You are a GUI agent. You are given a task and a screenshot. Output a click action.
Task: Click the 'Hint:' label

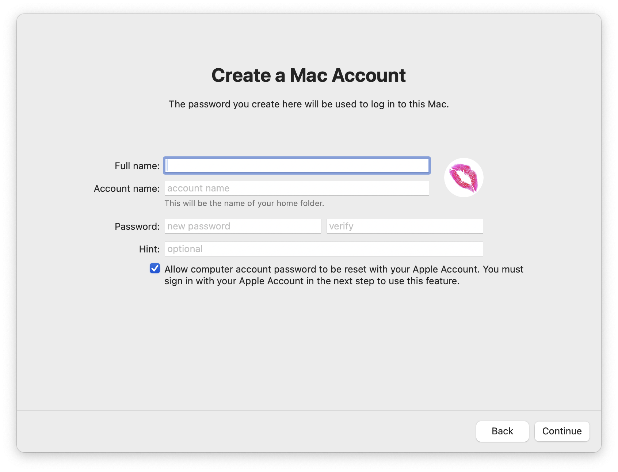(149, 249)
